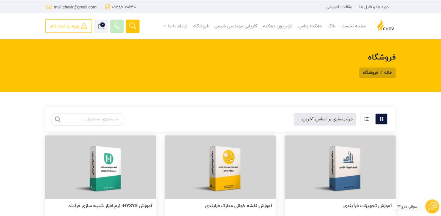Click the سوالی داری؟؟ chat label
This screenshot has width=441, height=216.
pyautogui.click(x=407, y=207)
